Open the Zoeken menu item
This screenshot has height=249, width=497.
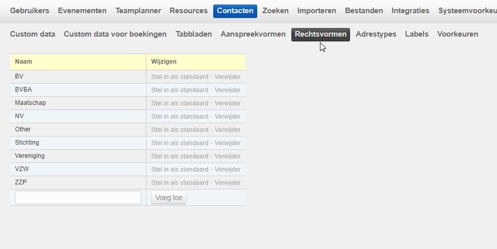coord(276,11)
